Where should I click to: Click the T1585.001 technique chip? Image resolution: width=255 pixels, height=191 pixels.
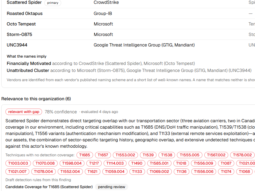tap(159, 163)
